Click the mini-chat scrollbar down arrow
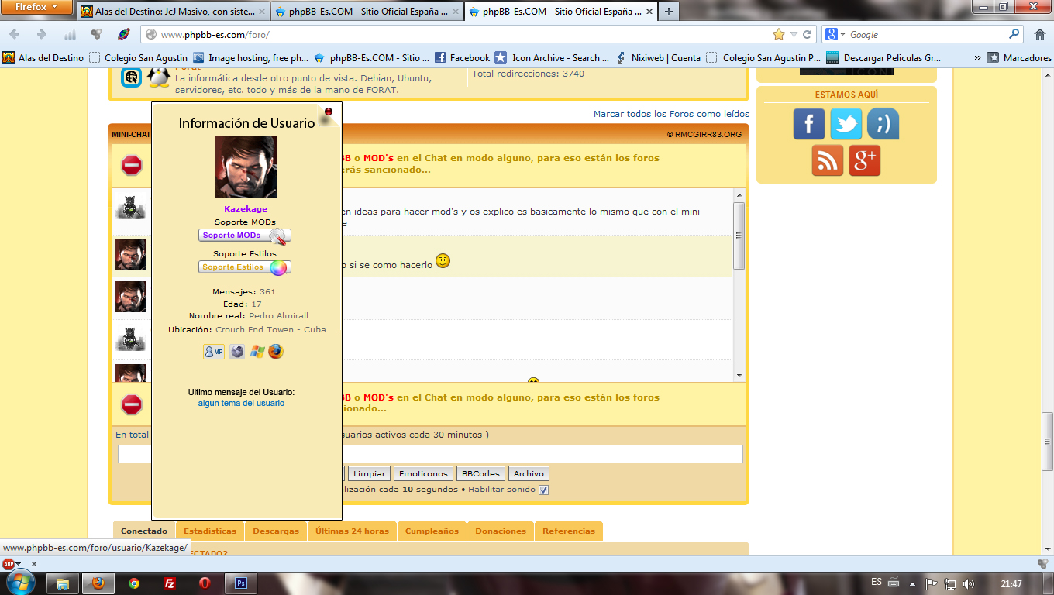Screen dimensions: 1054x595 (x=739, y=374)
